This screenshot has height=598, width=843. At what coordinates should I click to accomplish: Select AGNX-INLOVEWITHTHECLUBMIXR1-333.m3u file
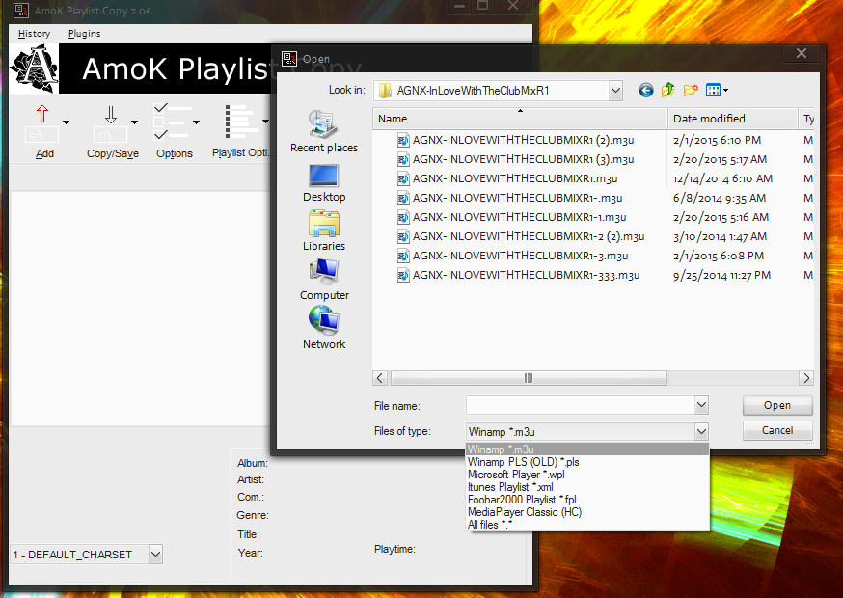526,276
